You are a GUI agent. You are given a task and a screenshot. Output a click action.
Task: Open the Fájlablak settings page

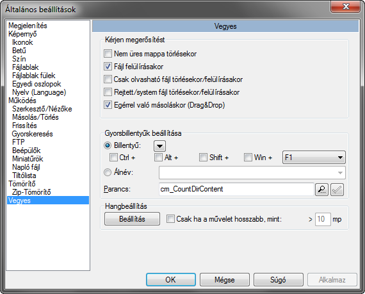coord(26,67)
